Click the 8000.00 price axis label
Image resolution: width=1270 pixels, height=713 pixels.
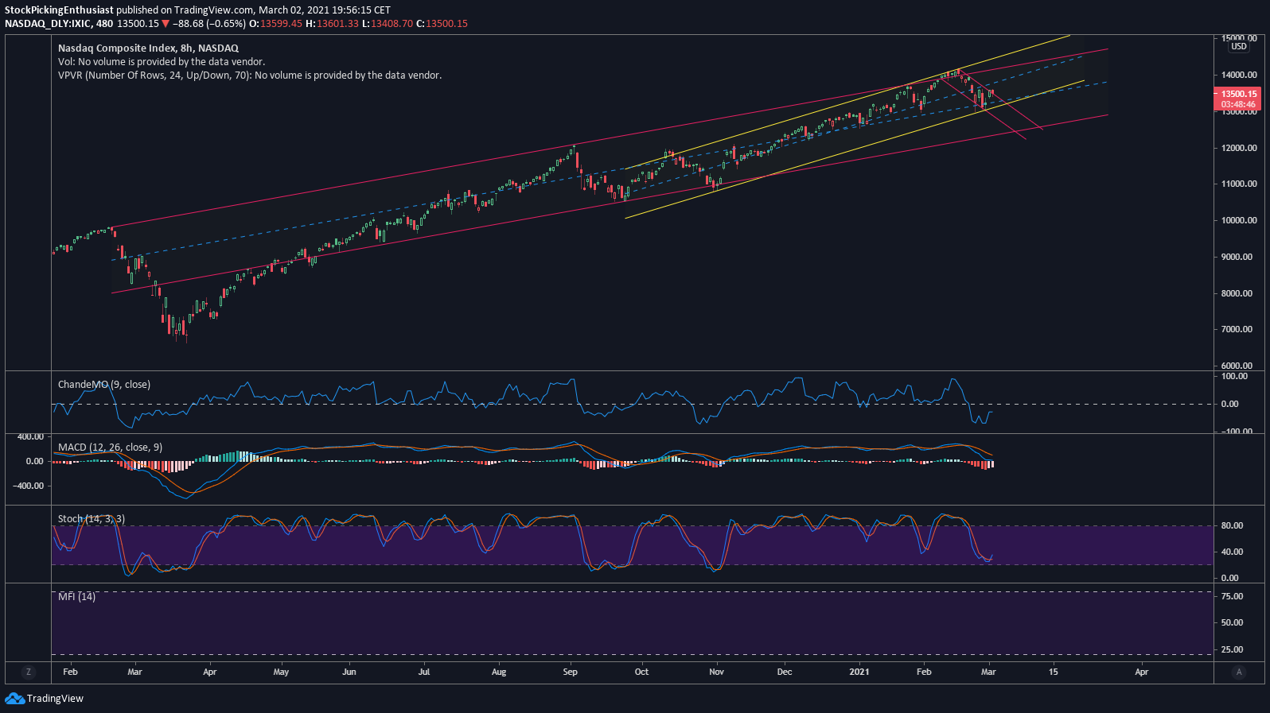(1237, 294)
